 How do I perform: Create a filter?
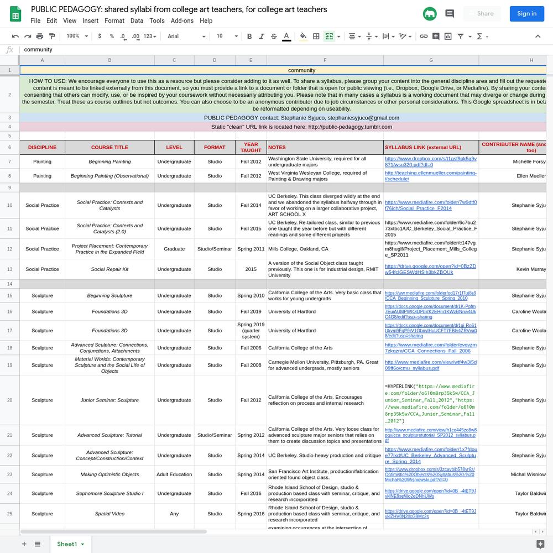click(x=460, y=36)
